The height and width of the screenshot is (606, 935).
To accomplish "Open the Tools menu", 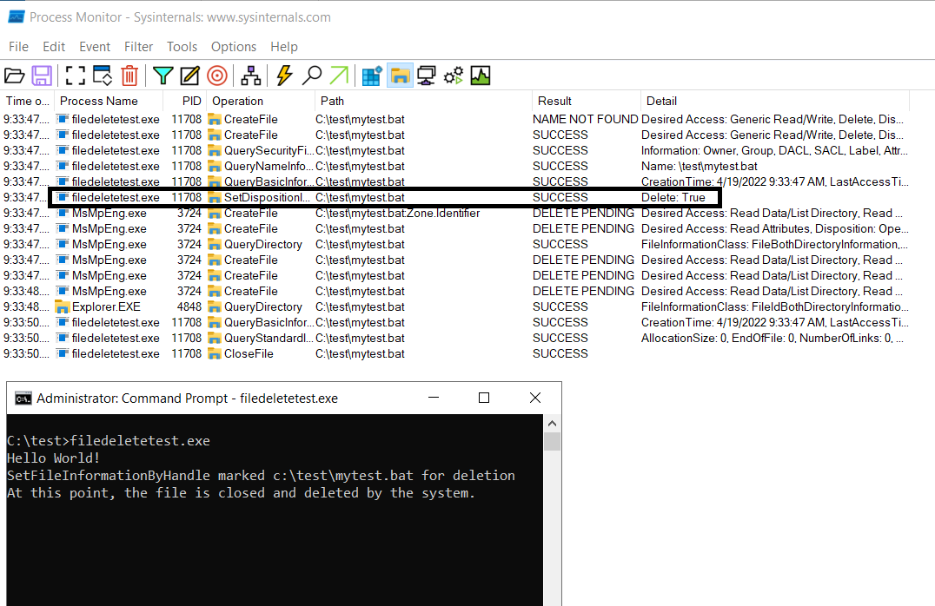I will [x=182, y=47].
